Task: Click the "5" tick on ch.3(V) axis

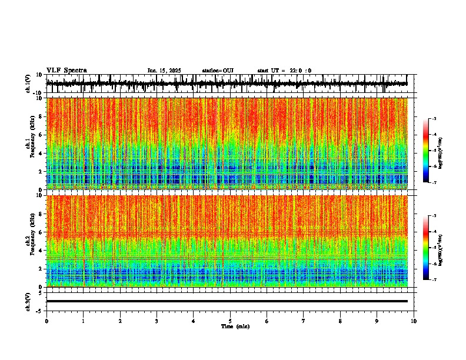Action: 41,292
